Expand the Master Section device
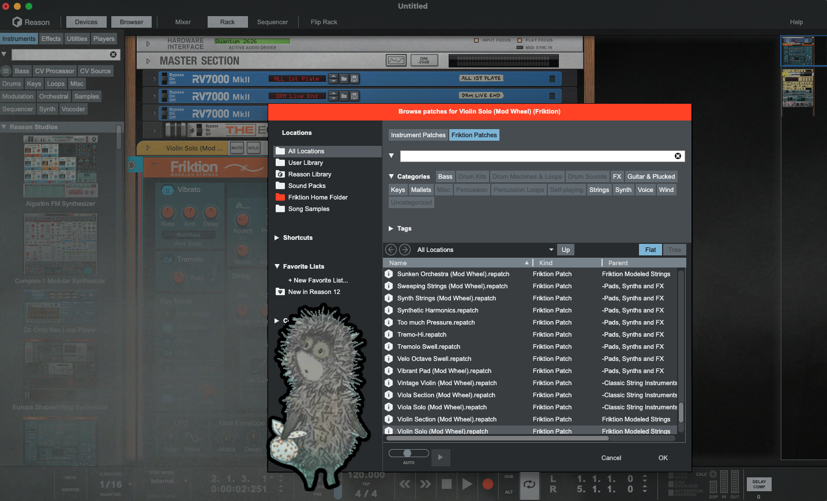827x501 pixels. [x=148, y=61]
